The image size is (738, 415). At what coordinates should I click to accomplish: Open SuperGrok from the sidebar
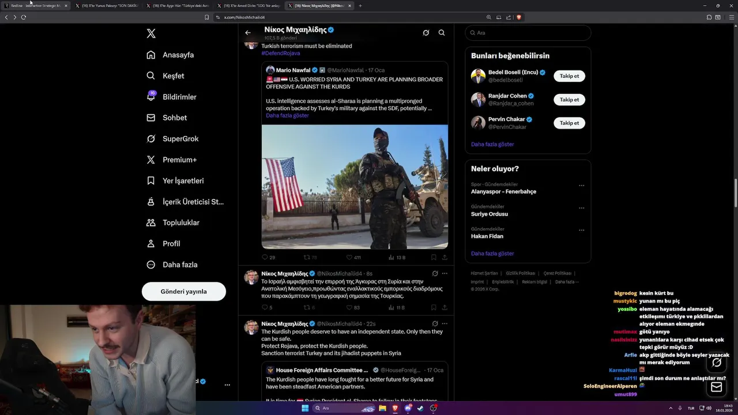[172, 138]
